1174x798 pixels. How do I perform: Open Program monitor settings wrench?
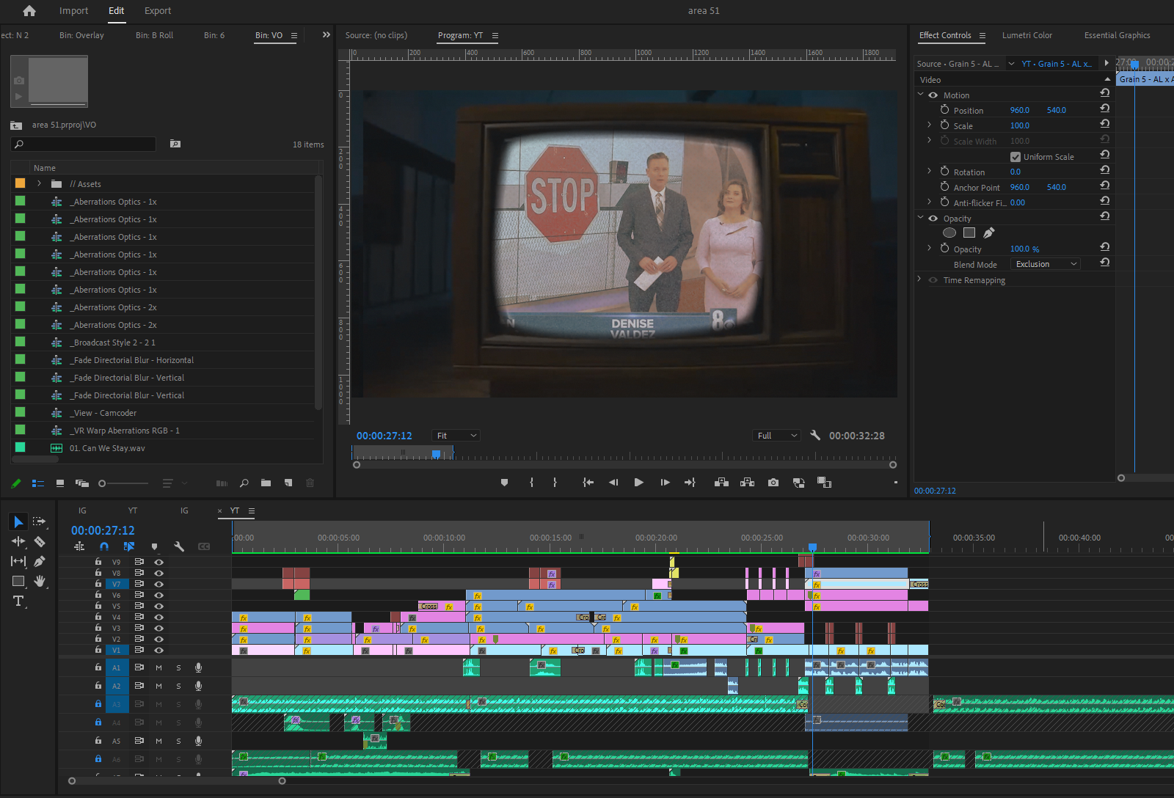[815, 435]
